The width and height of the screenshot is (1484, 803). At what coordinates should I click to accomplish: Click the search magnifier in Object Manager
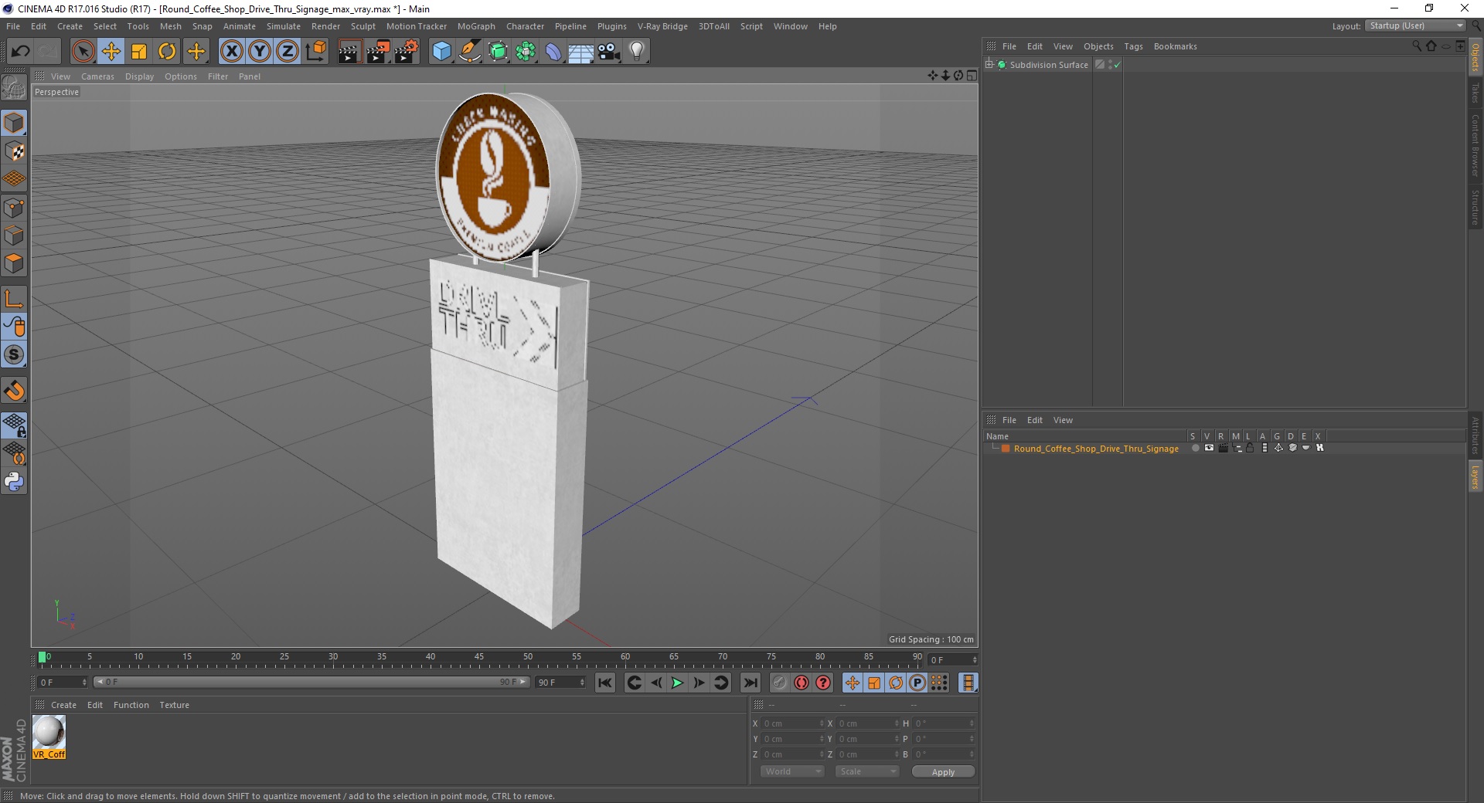coord(1416,46)
